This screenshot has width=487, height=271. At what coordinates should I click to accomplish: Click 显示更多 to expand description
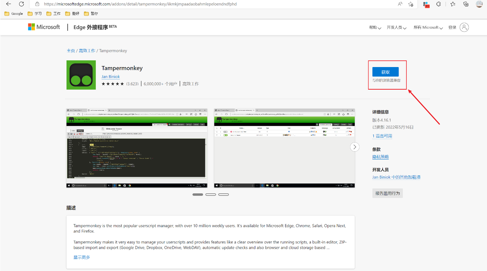click(x=82, y=257)
